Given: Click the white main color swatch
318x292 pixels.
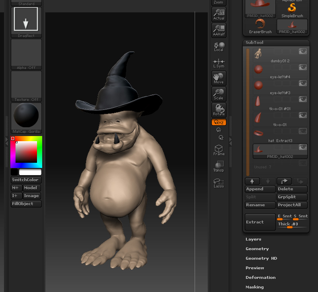Looking at the screenshot, I should [x=30, y=172].
